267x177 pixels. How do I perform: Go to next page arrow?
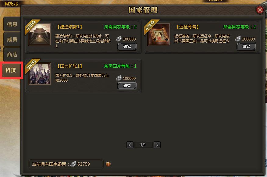(x=157, y=145)
